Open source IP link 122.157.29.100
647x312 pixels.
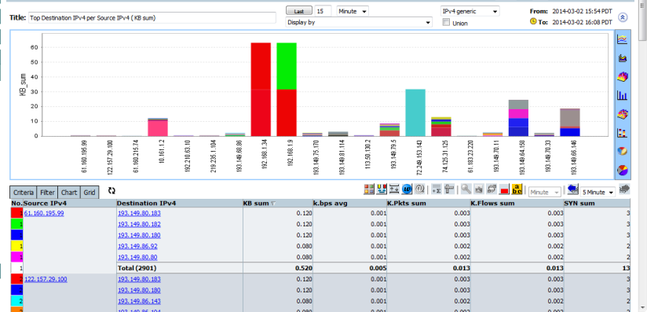pyautogui.click(x=46, y=279)
